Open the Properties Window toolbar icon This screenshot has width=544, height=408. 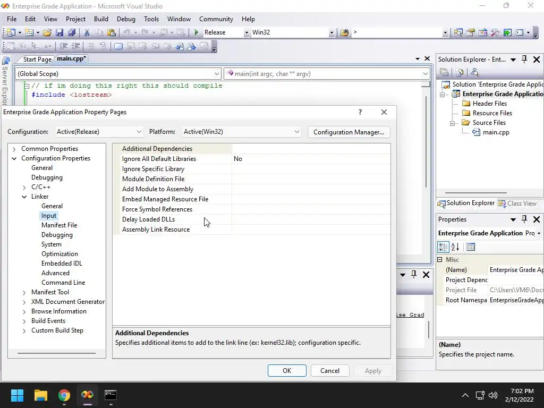coord(471,32)
